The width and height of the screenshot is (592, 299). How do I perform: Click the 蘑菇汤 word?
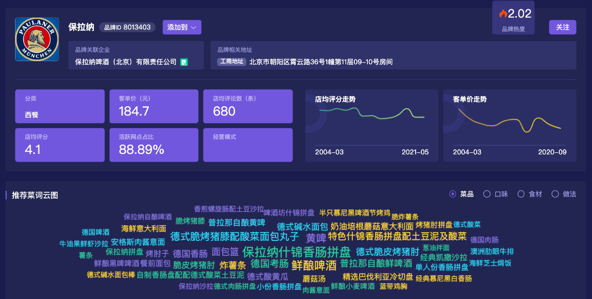(x=314, y=279)
